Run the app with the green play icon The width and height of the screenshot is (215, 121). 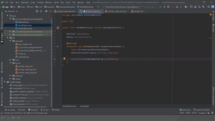pos(160,7)
